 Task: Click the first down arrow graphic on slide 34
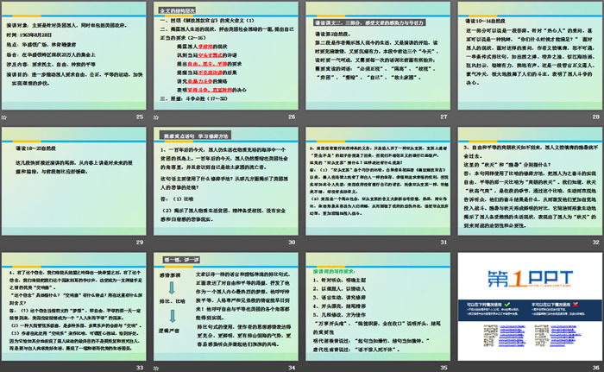(173, 288)
